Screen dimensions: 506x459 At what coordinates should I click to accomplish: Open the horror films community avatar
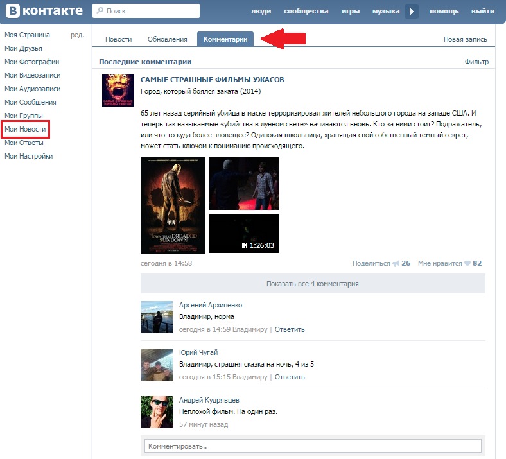pyautogui.click(x=118, y=91)
